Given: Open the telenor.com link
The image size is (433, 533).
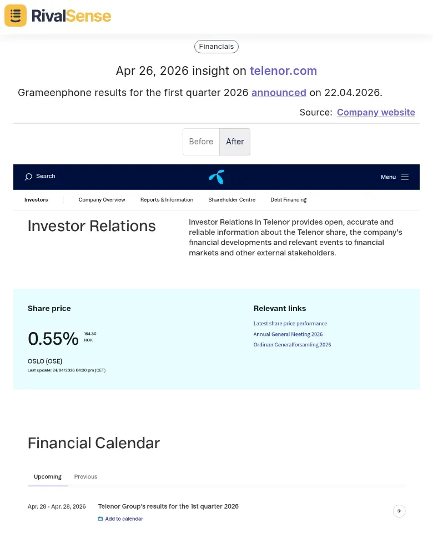Looking at the screenshot, I should tap(283, 71).
